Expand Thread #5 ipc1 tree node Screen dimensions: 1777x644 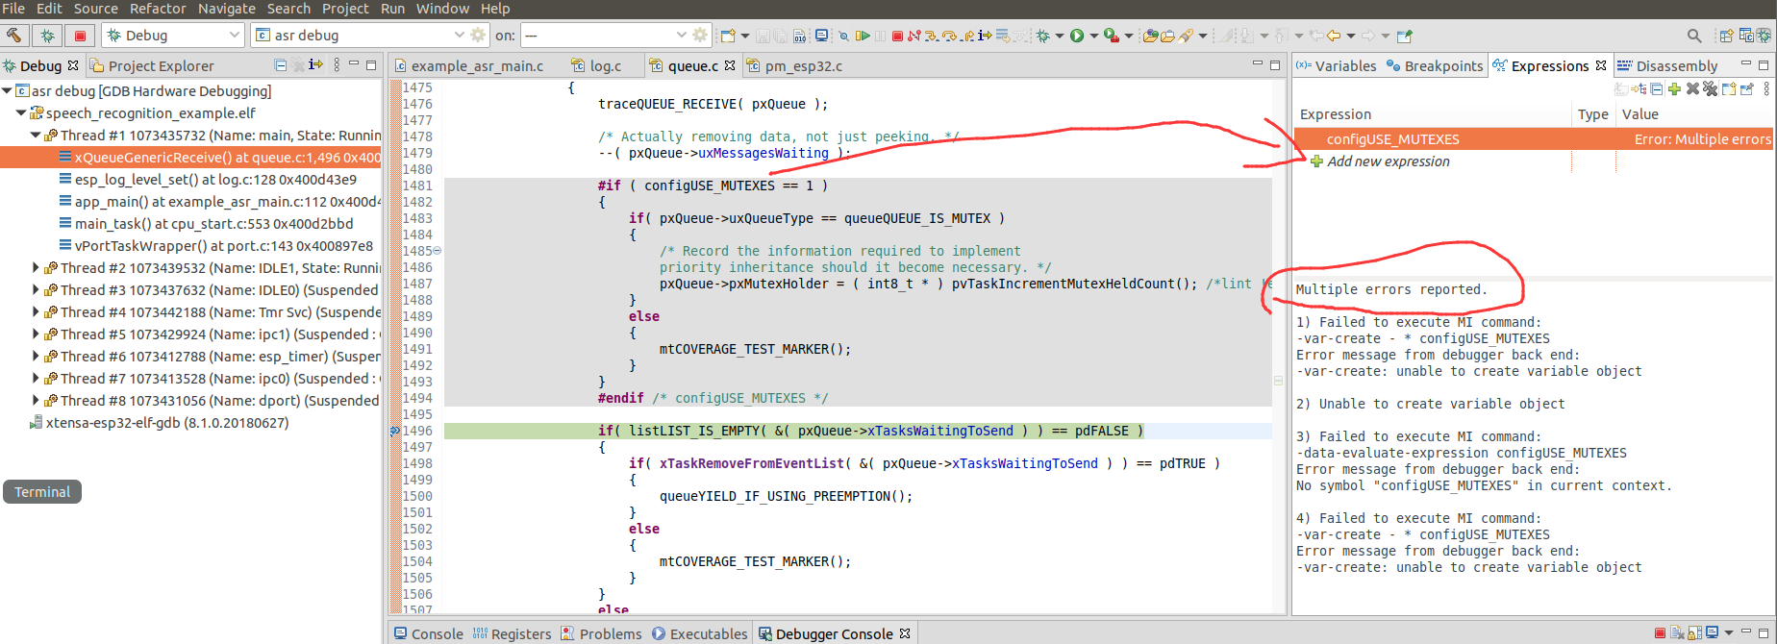36,334
